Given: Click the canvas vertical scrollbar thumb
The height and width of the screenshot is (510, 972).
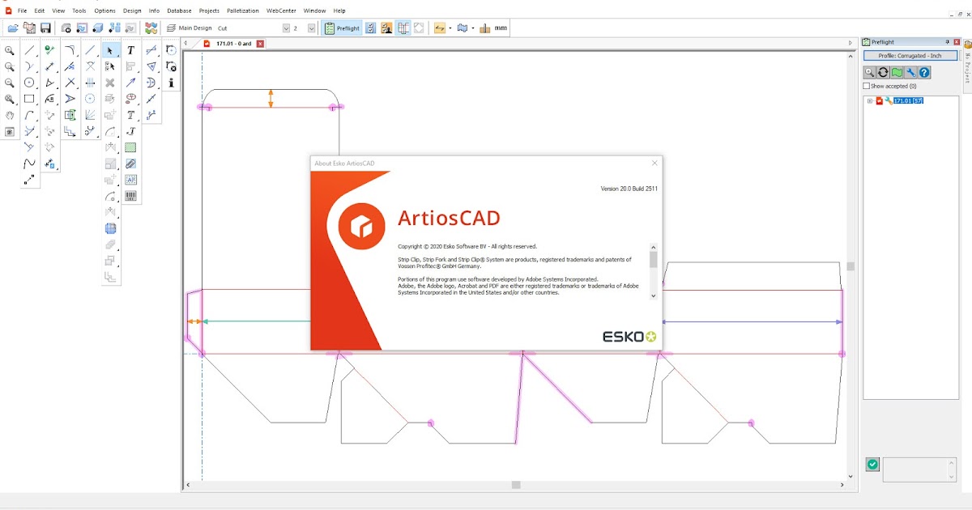Looking at the screenshot, I should pos(850,266).
